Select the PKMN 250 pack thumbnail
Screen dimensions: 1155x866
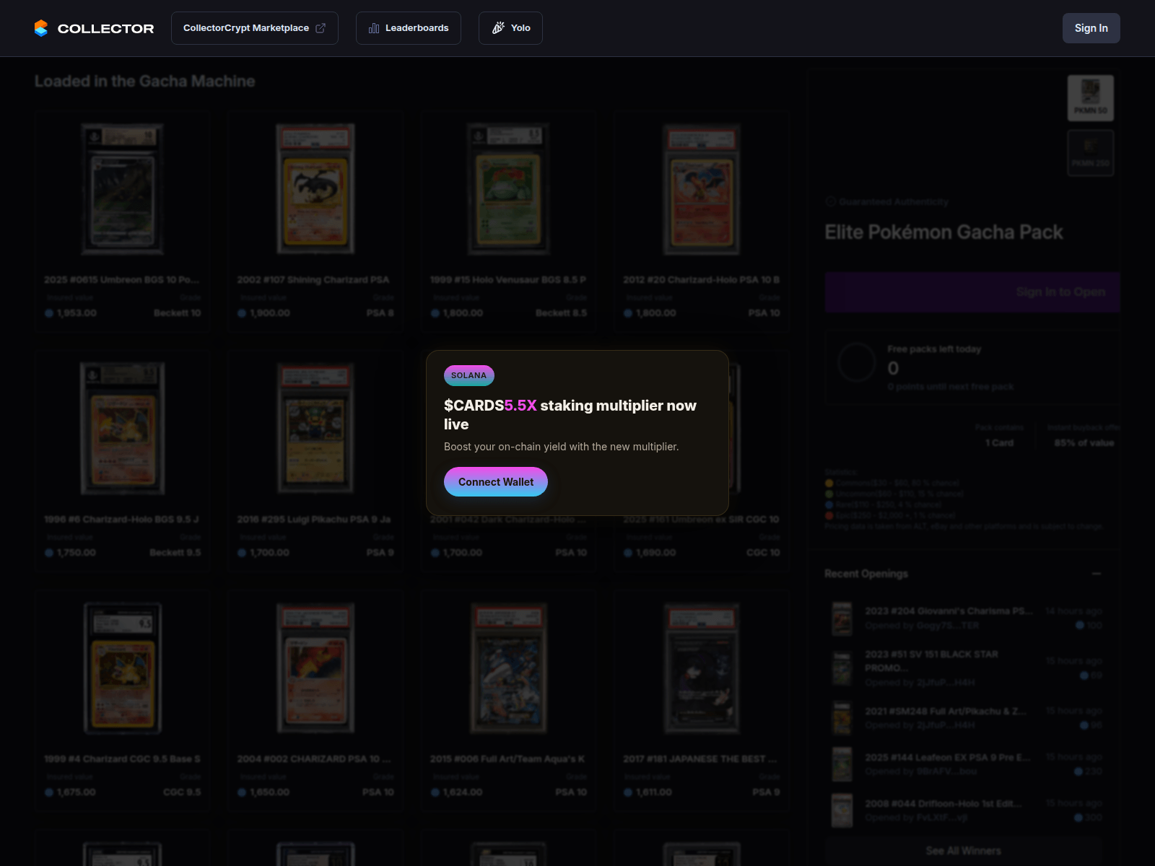point(1091,153)
